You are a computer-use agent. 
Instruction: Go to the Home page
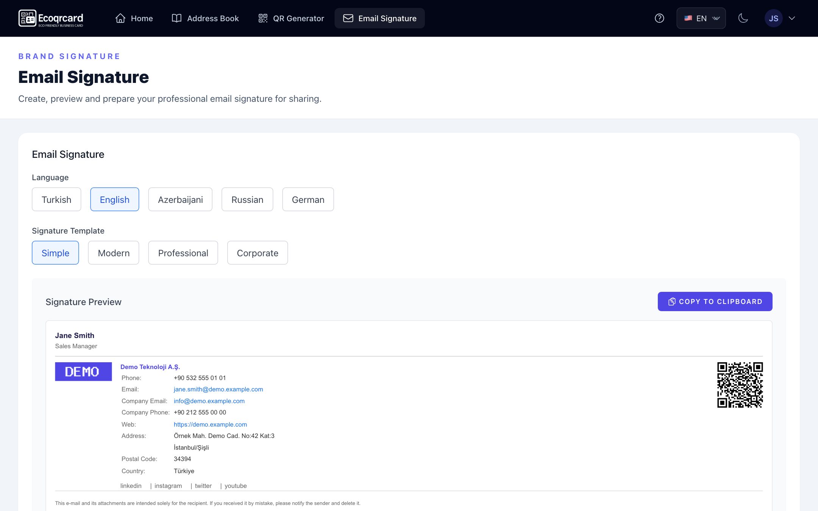pos(134,18)
